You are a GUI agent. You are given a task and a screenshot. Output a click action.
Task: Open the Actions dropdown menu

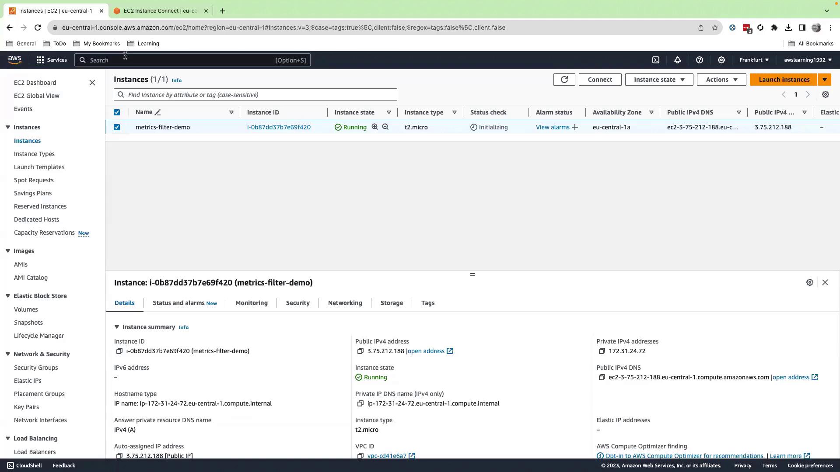(x=721, y=80)
